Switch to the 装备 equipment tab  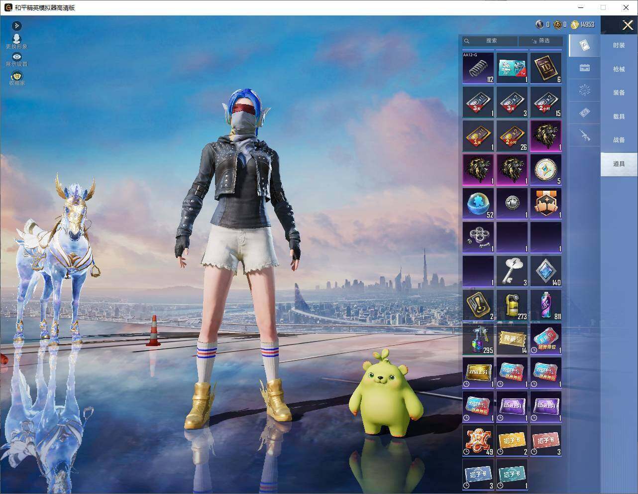coord(619,93)
